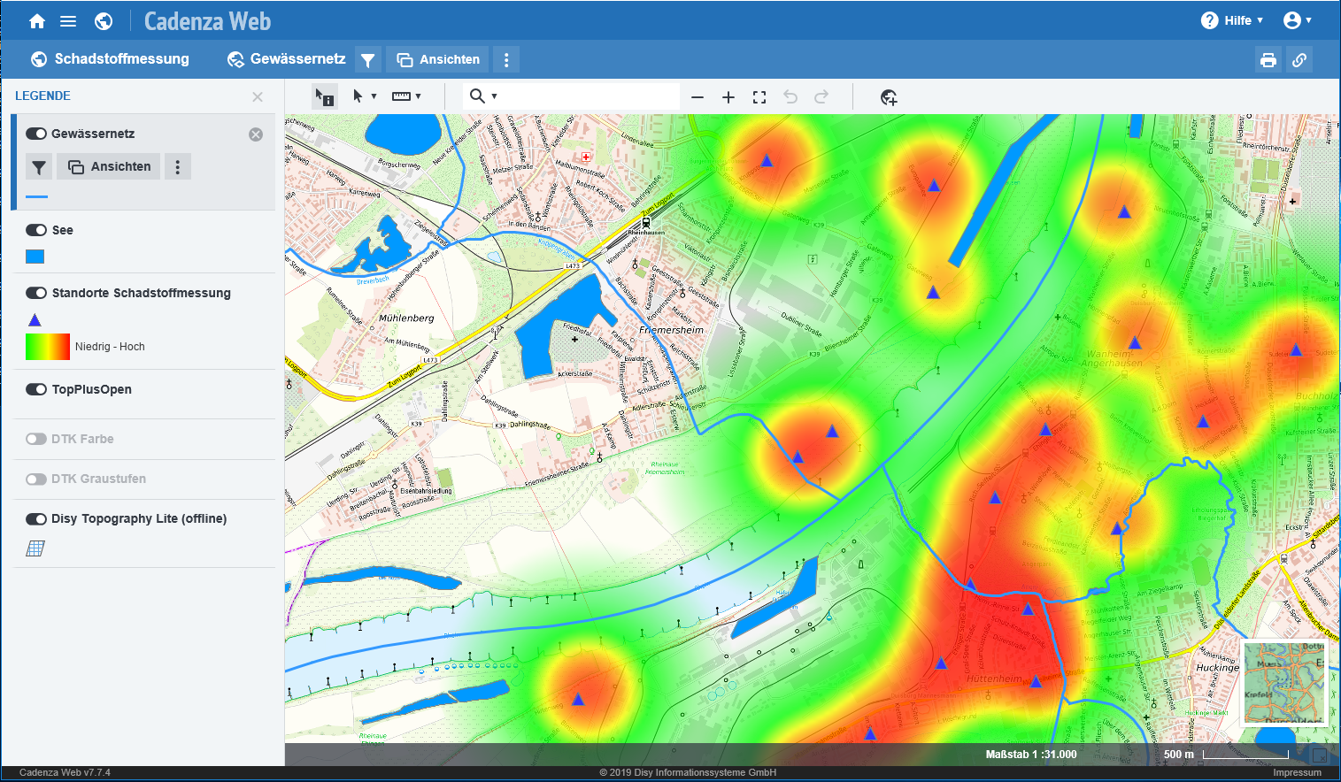Remove the Gewässernetz layer from legend

click(x=256, y=134)
